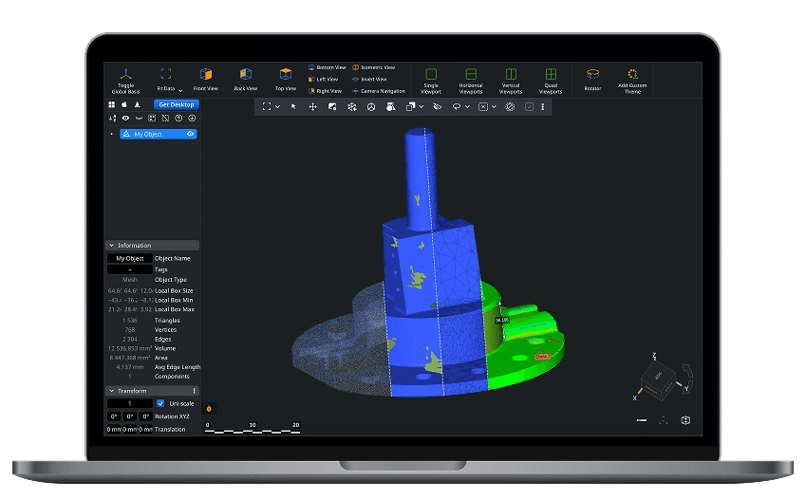Click the Get Desktop button

[177, 104]
